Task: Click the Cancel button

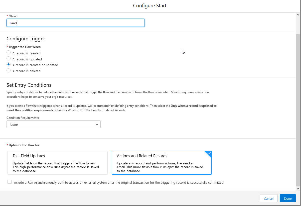Action: pos(268,198)
